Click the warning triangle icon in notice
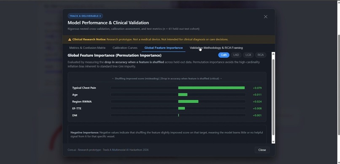This screenshot has height=164, width=340. click(70, 39)
